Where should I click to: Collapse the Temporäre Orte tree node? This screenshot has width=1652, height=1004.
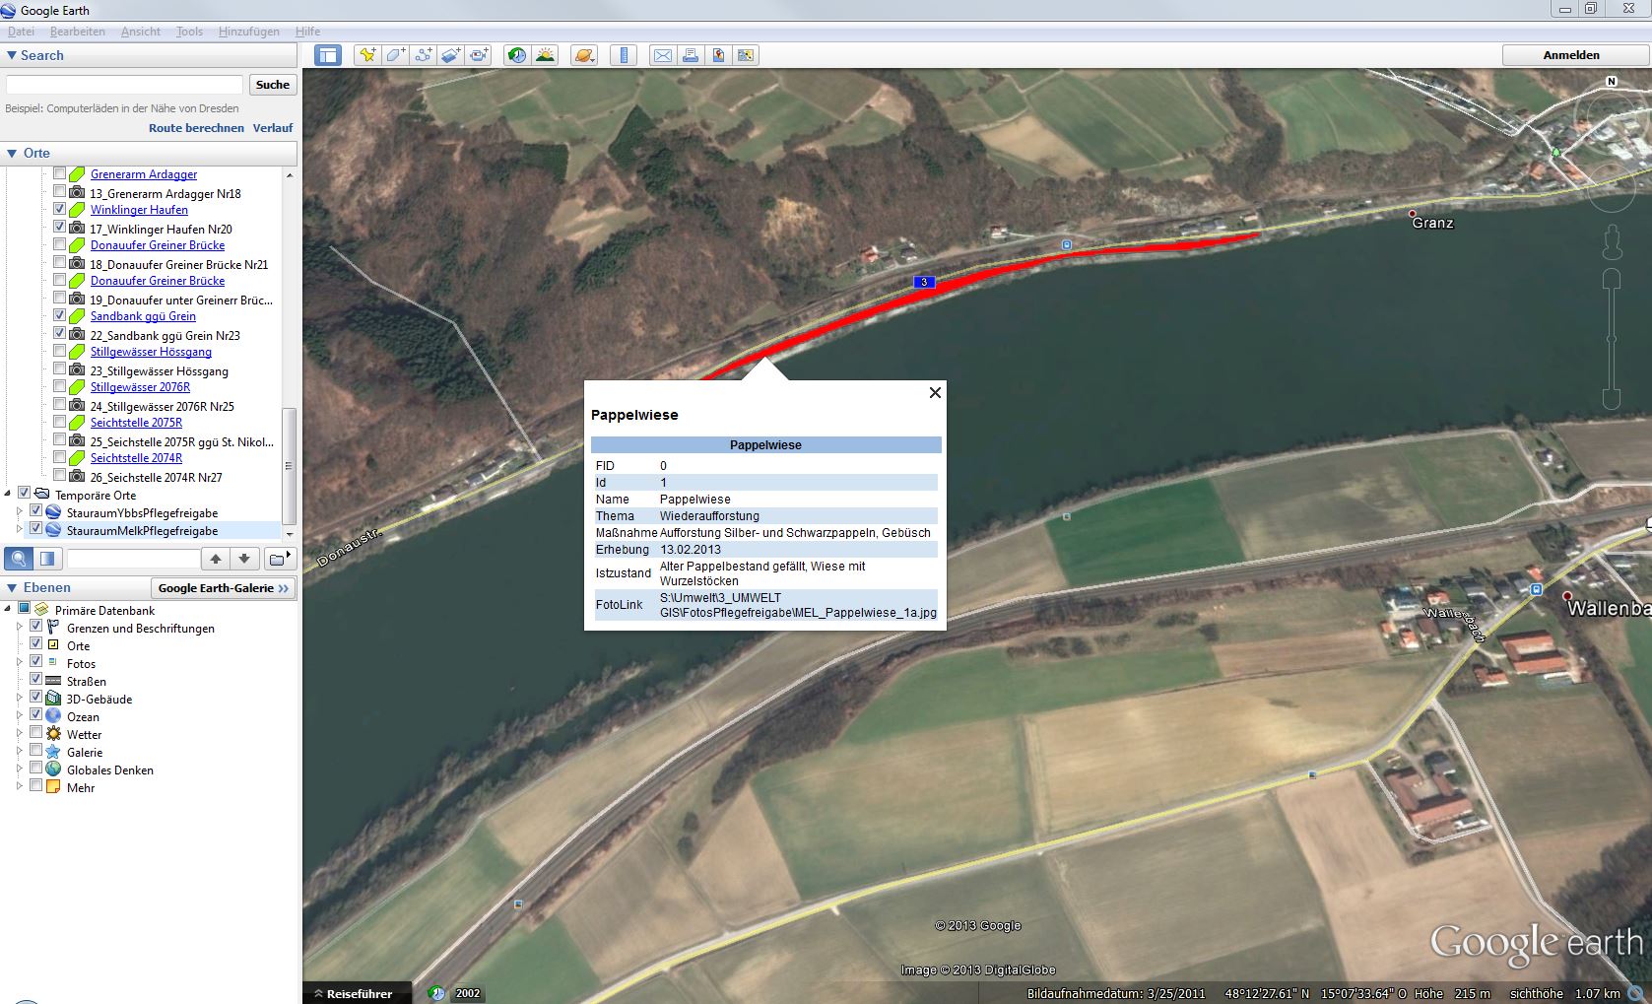[x=9, y=494]
